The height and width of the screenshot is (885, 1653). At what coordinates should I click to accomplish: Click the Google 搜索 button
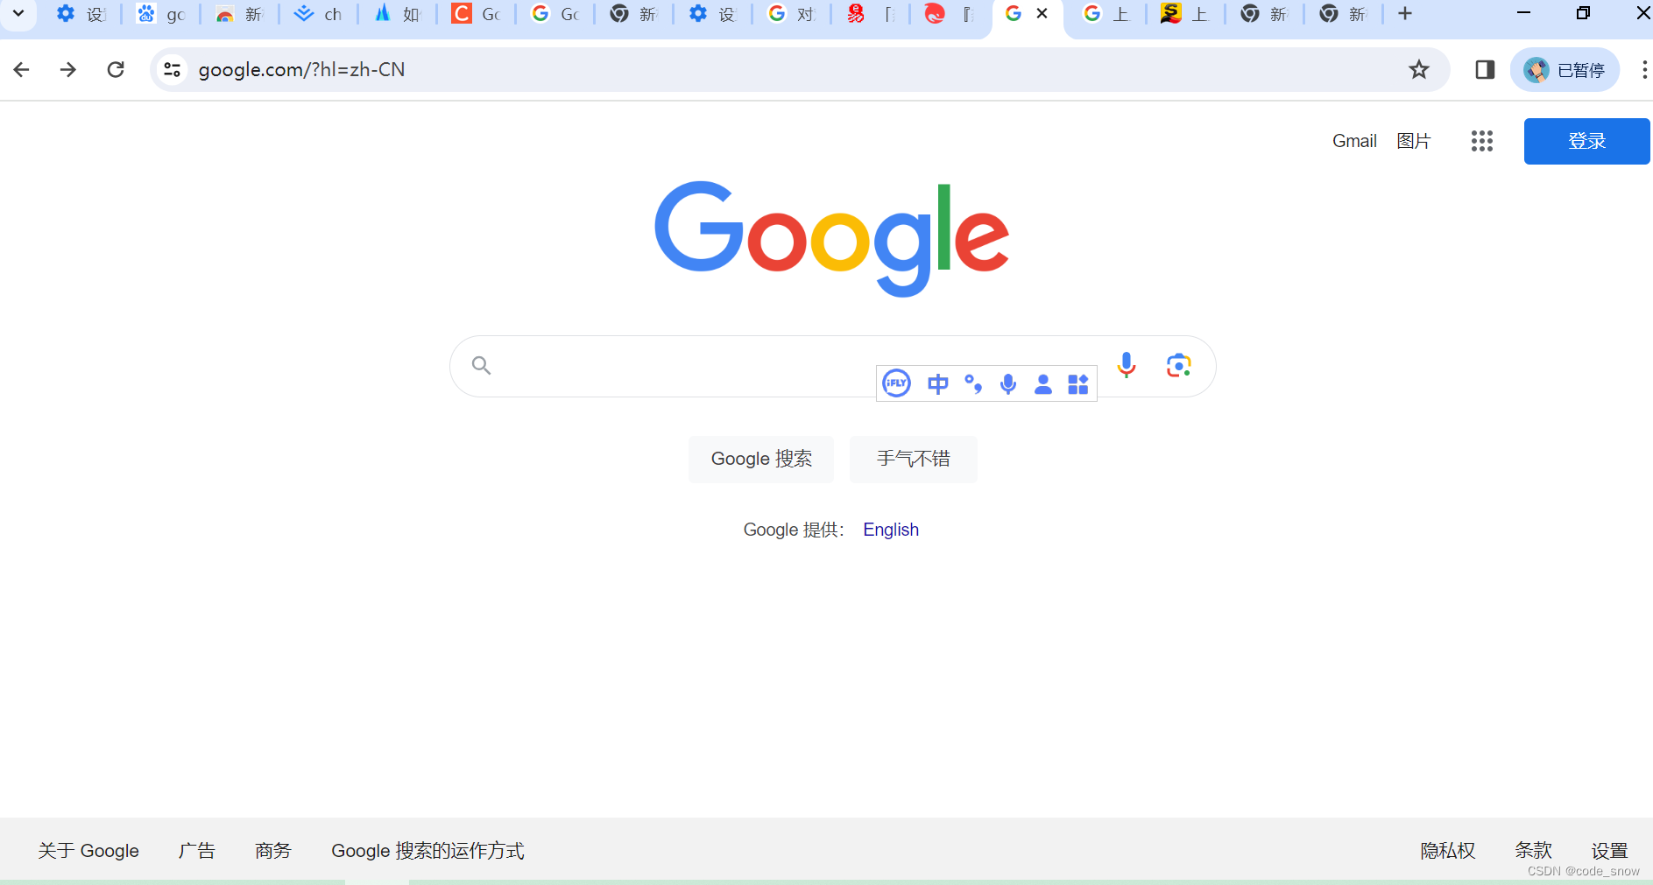[x=761, y=459]
